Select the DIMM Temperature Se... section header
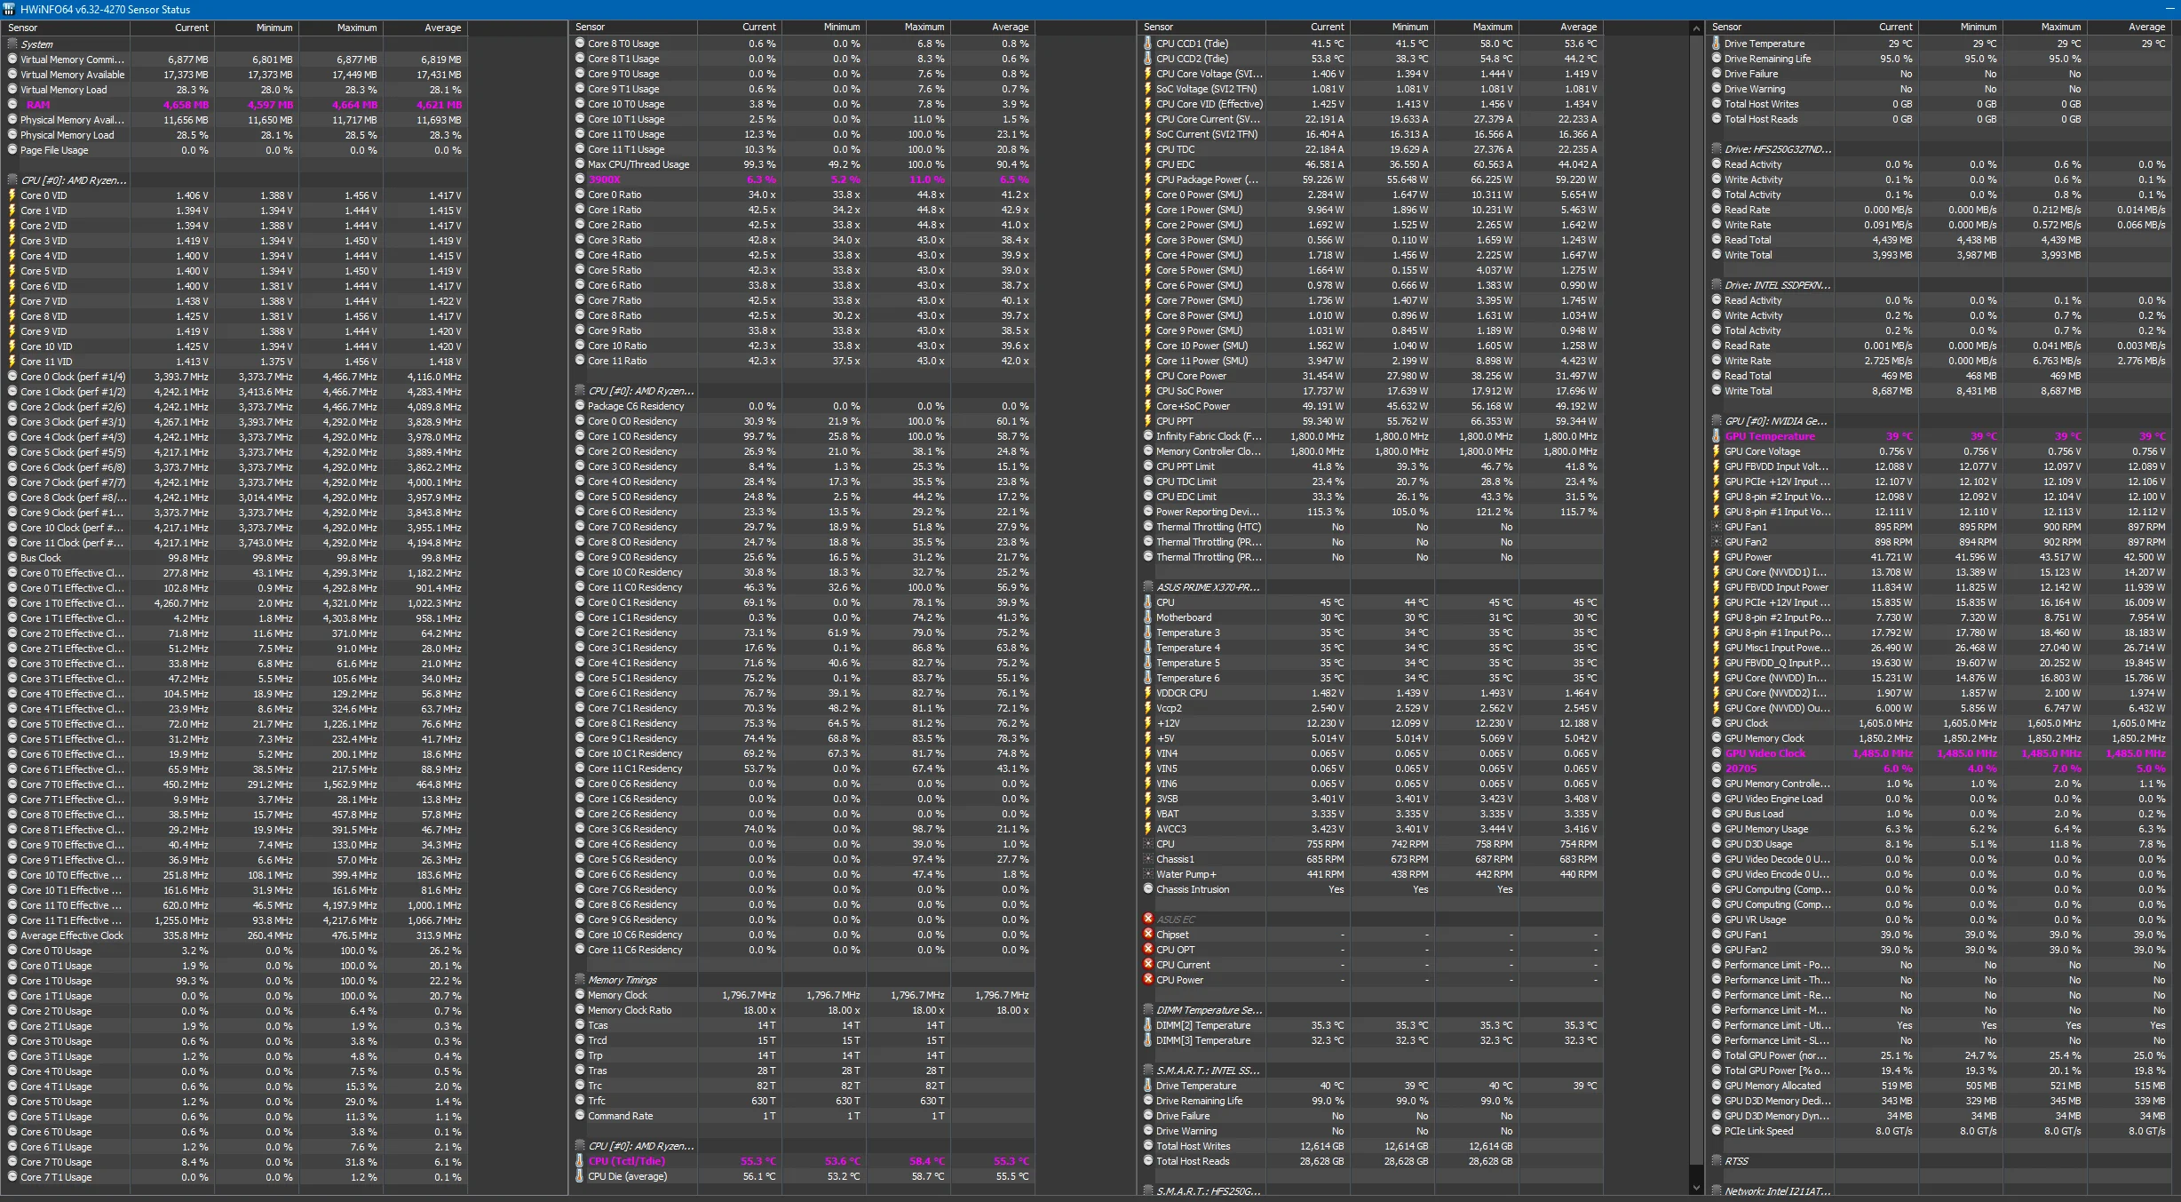The width and height of the screenshot is (2181, 1202). coord(1371,1010)
